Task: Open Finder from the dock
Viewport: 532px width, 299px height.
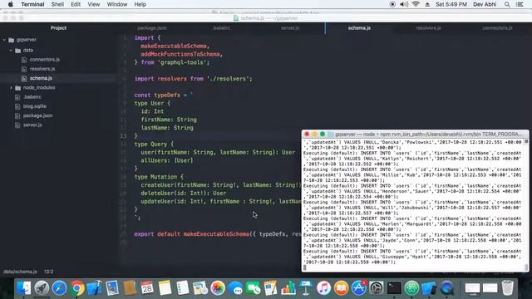Action: point(24,288)
